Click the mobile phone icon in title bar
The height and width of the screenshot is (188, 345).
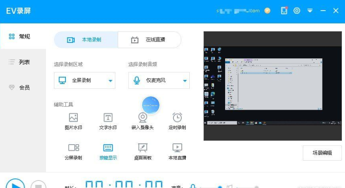pos(284,11)
